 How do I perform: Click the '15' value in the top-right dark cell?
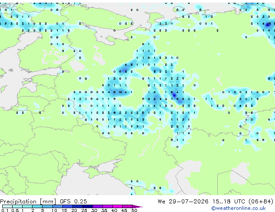point(269,24)
